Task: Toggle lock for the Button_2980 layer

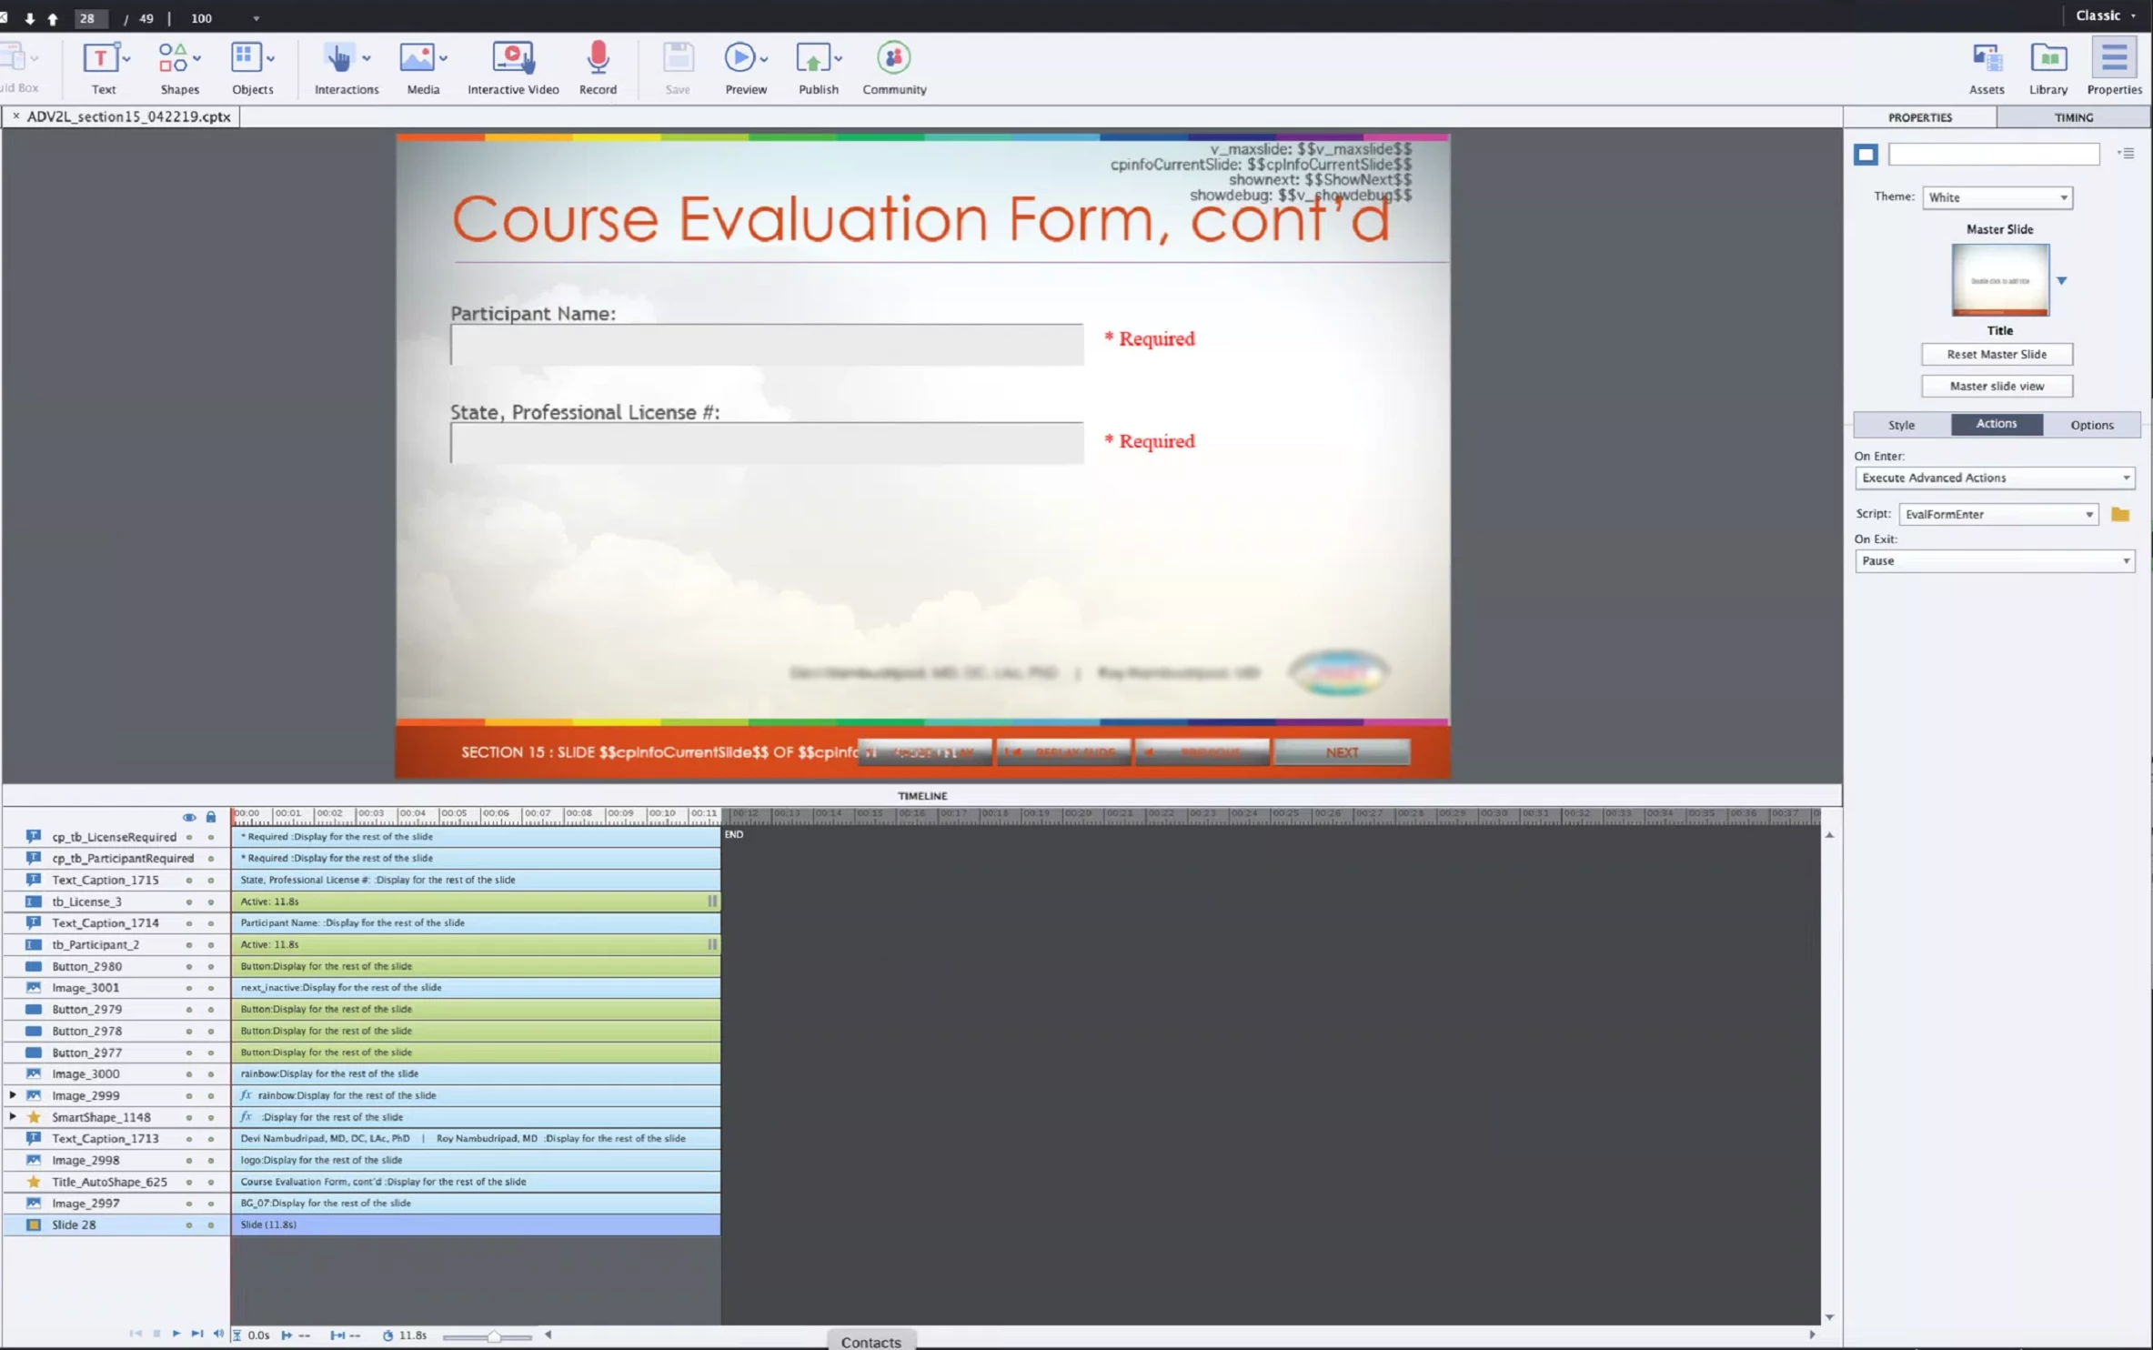Action: pos(211,967)
